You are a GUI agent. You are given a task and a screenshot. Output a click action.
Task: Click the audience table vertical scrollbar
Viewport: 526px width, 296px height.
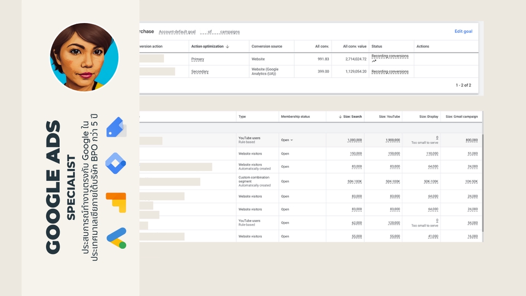click(482, 183)
